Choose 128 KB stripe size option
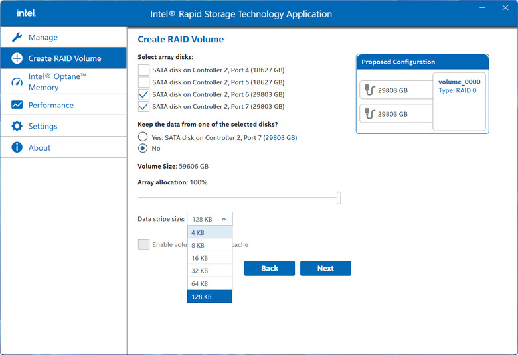Image resolution: width=518 pixels, height=355 pixels. click(x=210, y=297)
